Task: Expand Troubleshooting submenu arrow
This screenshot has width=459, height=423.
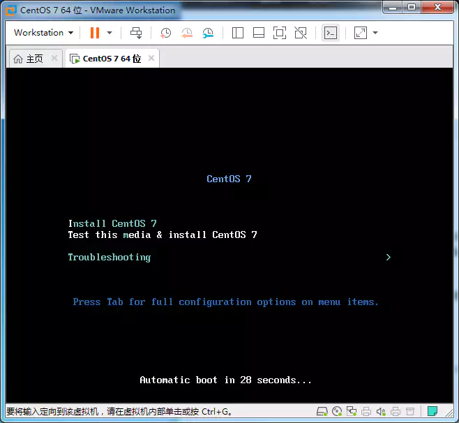Action: tap(389, 257)
